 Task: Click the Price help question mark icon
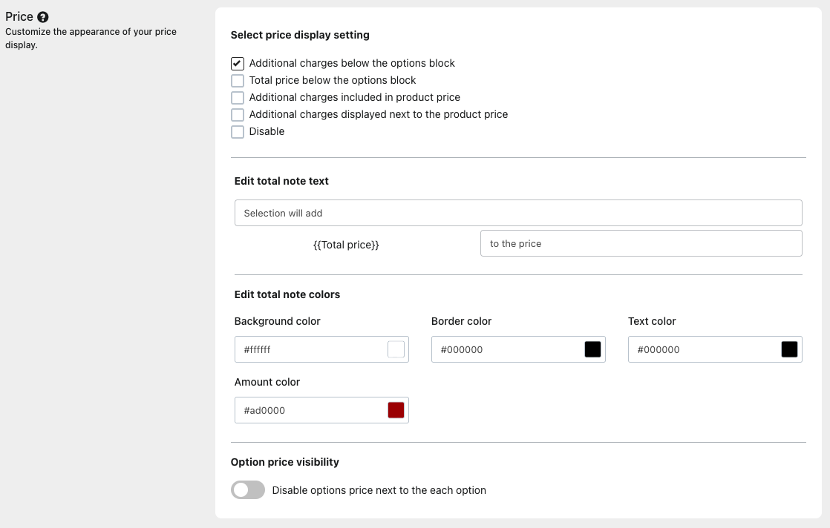coord(43,17)
